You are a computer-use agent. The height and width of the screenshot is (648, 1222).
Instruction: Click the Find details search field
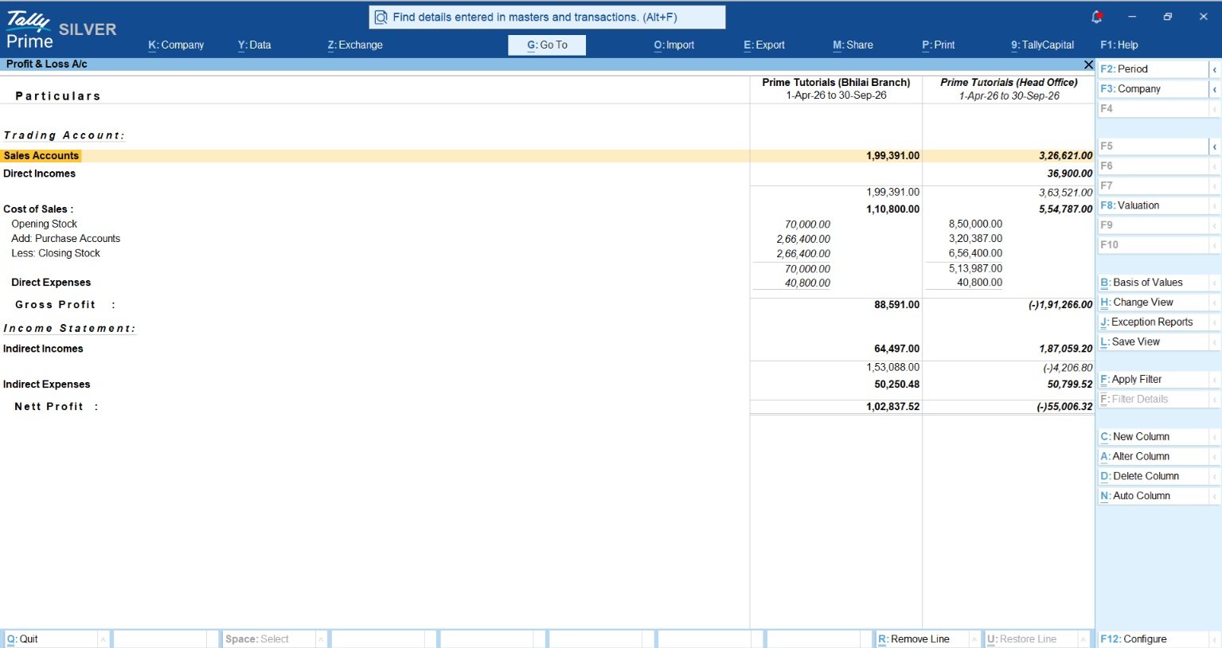pos(547,18)
